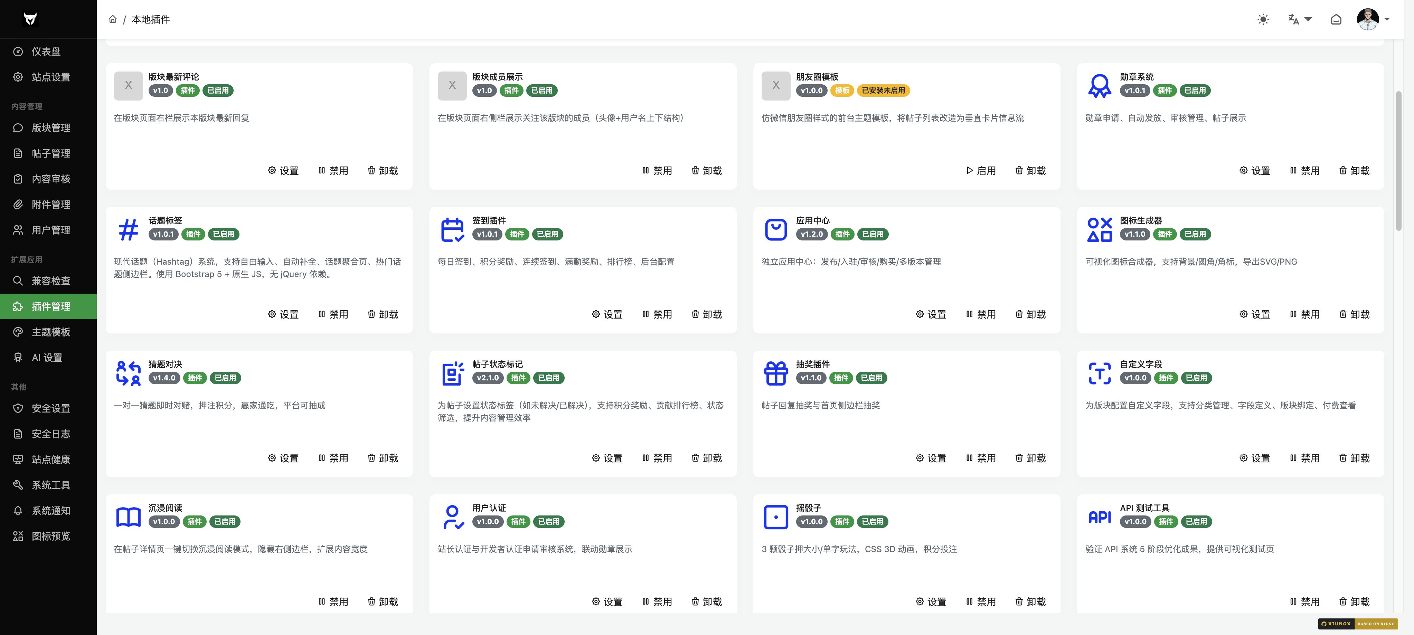Click the v1.4.0 version badge of 猜题对决
1414x635 pixels.
tap(164, 378)
